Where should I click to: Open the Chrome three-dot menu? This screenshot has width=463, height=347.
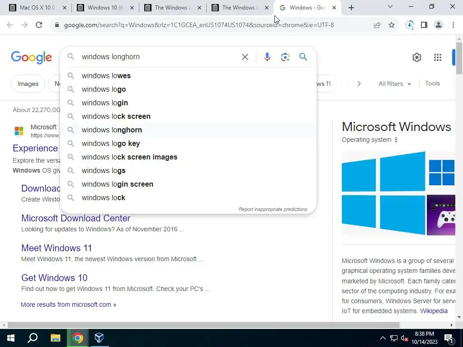(x=453, y=25)
